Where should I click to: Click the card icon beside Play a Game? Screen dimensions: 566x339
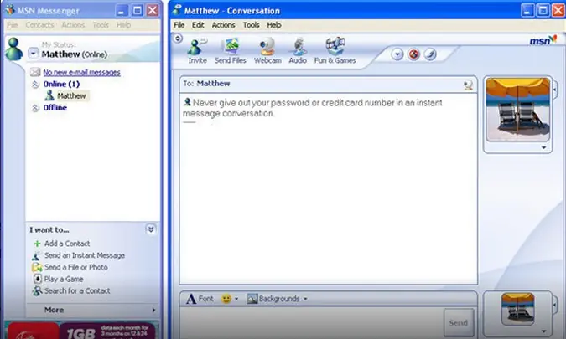37,279
